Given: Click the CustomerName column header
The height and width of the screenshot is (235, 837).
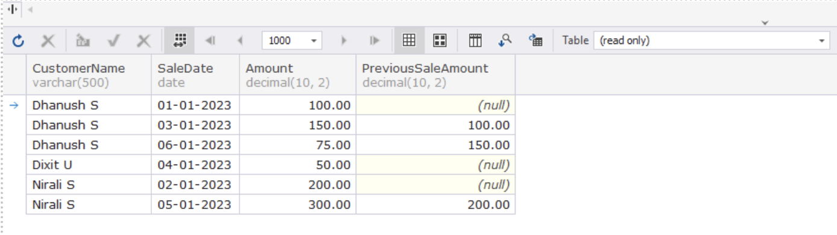Looking at the screenshot, I should pyautogui.click(x=89, y=75).
